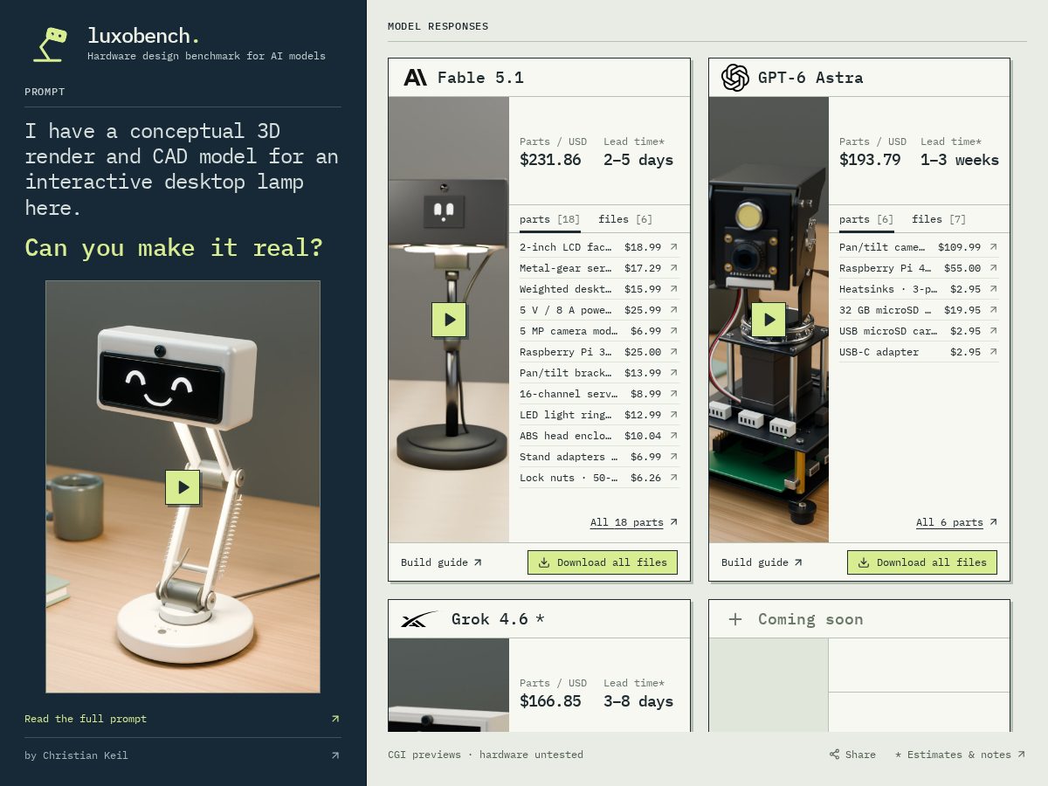The width and height of the screenshot is (1048, 786).
Task: Open the GPT-6 Astra Build guide
Action: pyautogui.click(x=762, y=562)
